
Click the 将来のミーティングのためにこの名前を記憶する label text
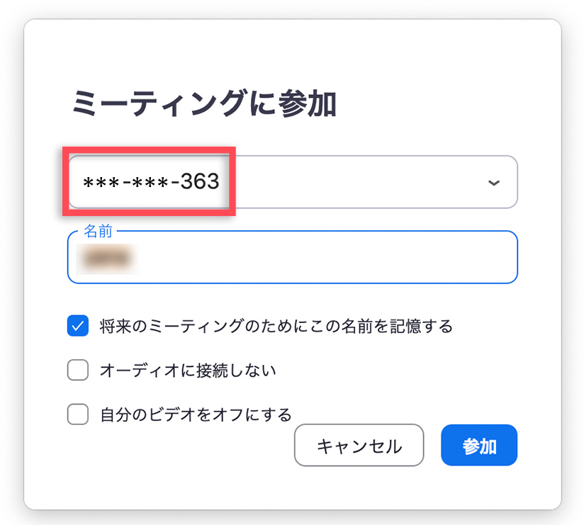tap(276, 326)
